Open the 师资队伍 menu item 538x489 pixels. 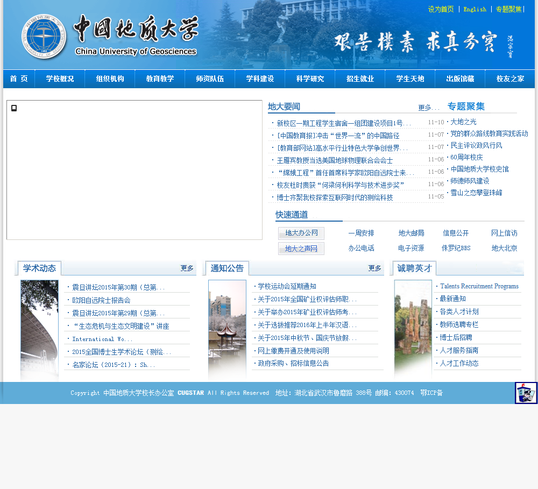pyautogui.click(x=210, y=79)
